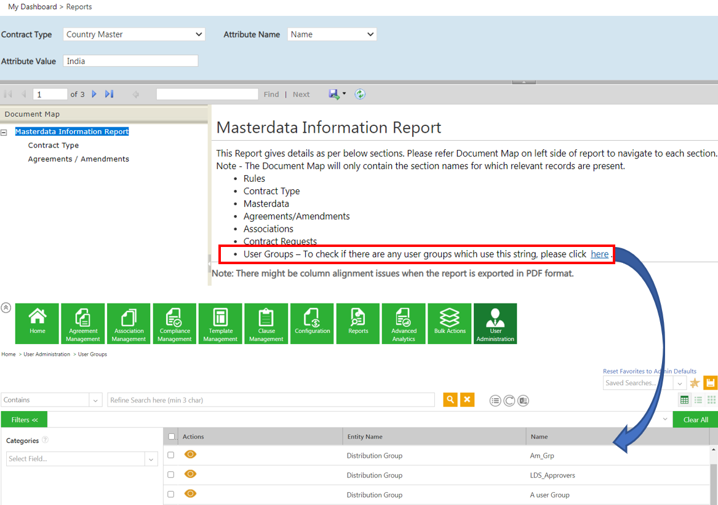Select Agreements / Amendments in the Document Map
718x505 pixels.
tap(78, 159)
